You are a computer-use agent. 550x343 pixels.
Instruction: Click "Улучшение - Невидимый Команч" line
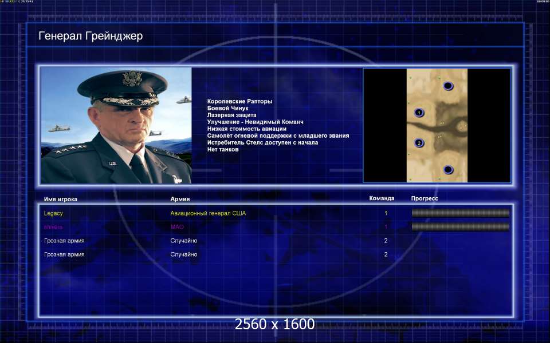tap(255, 122)
